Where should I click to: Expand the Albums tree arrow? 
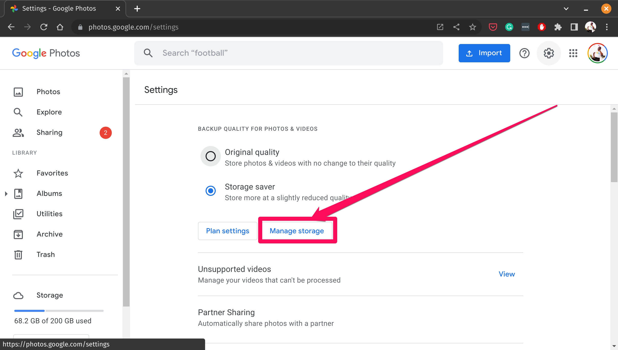[6, 194]
